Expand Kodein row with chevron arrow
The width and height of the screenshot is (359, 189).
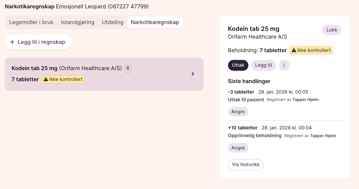tap(193, 74)
